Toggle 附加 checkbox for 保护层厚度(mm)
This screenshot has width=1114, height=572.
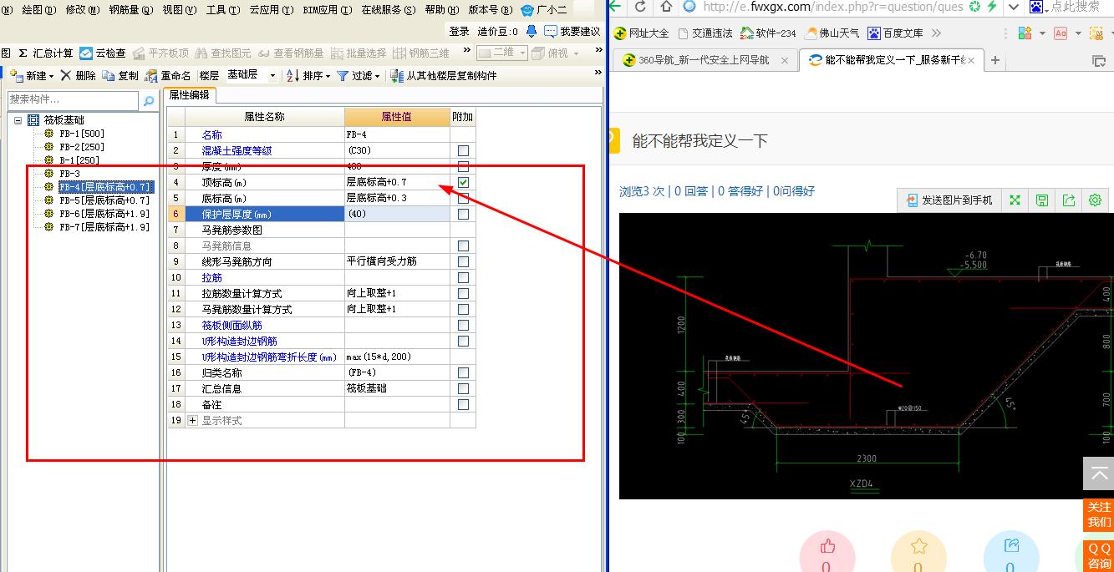[463, 215]
